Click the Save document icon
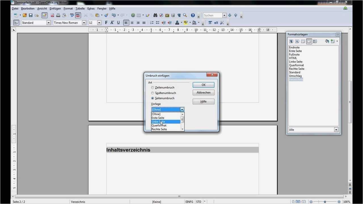 tap(31, 15)
